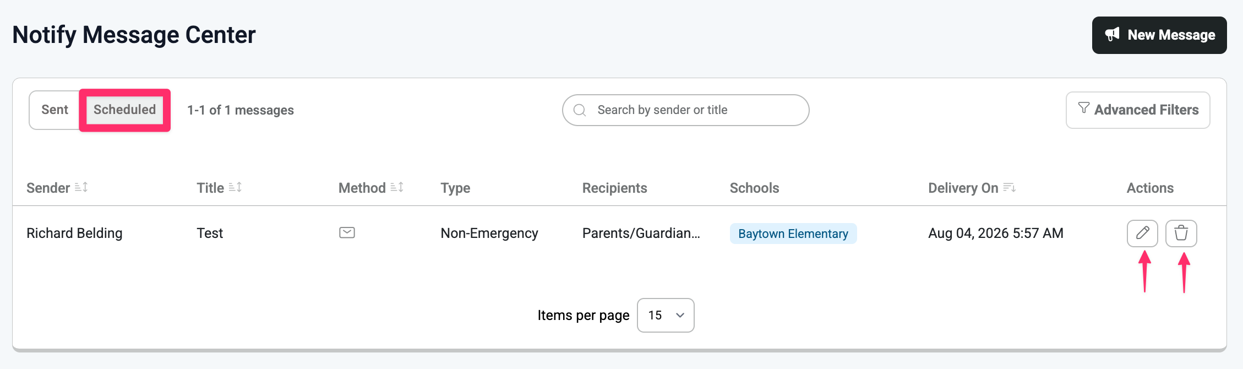This screenshot has height=369, width=1243.
Task: Sort messages by Title column
Action: 235,187
